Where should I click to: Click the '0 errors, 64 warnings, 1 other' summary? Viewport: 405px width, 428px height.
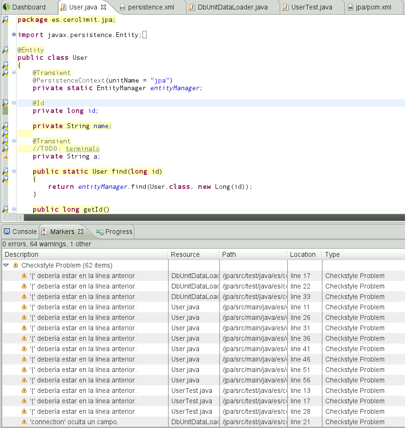47,244
